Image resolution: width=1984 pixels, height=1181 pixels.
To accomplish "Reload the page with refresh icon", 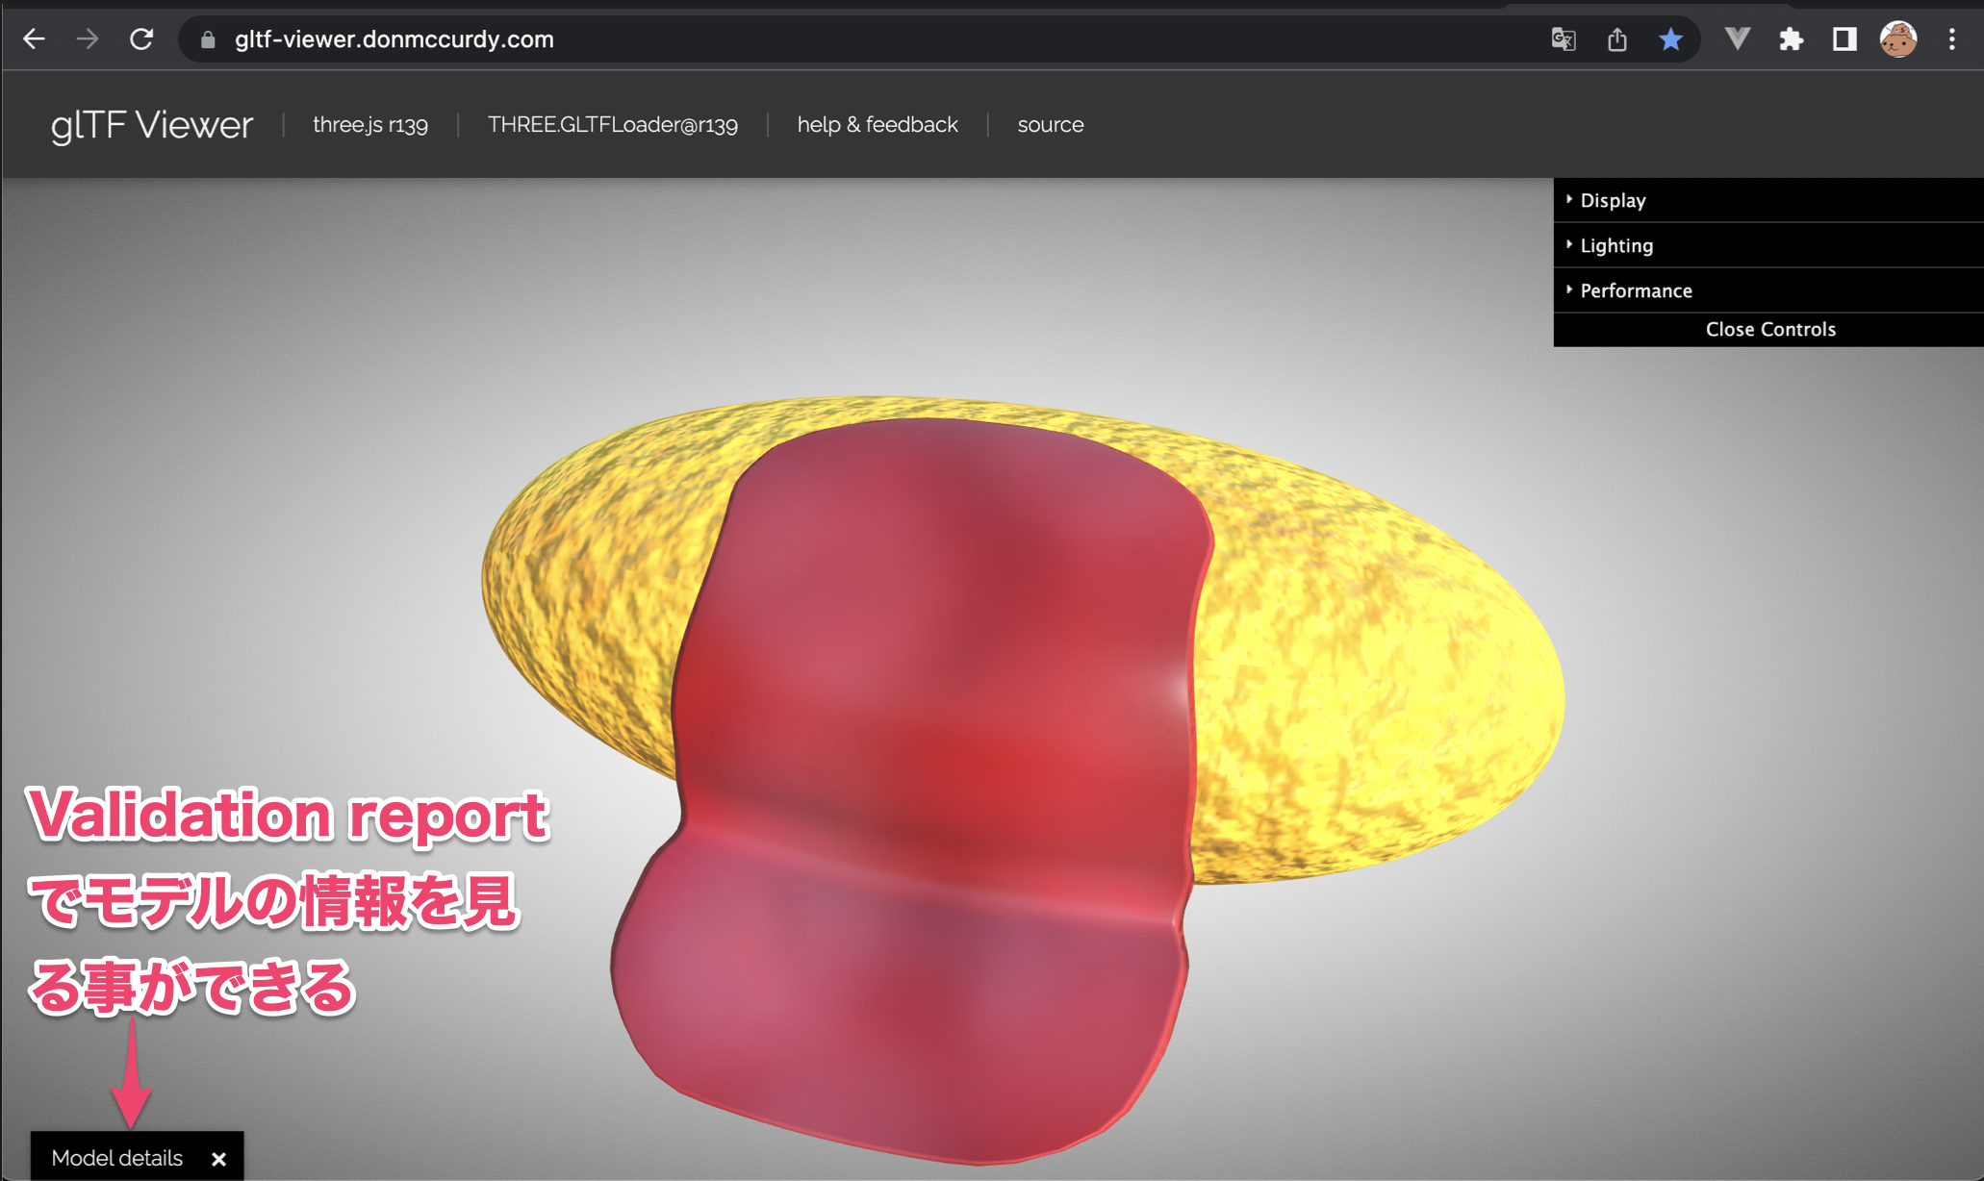I will 141,39.
